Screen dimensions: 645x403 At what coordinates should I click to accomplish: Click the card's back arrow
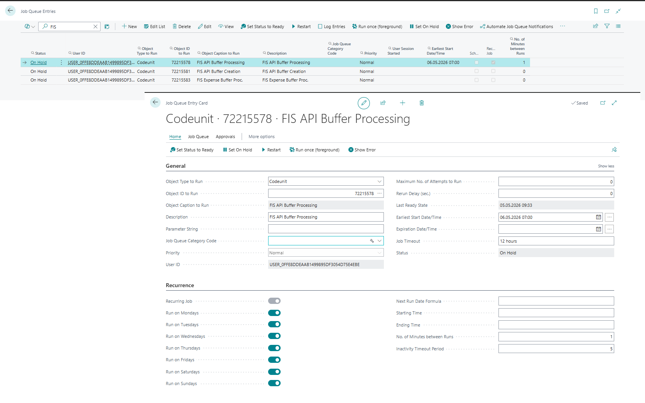(x=155, y=103)
